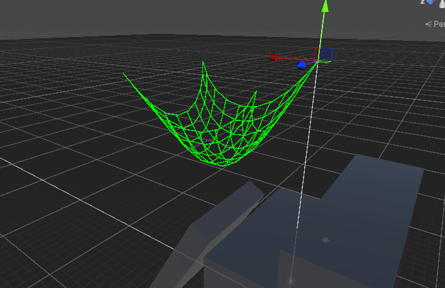Click the green Y-axis arrow tip

point(325,6)
